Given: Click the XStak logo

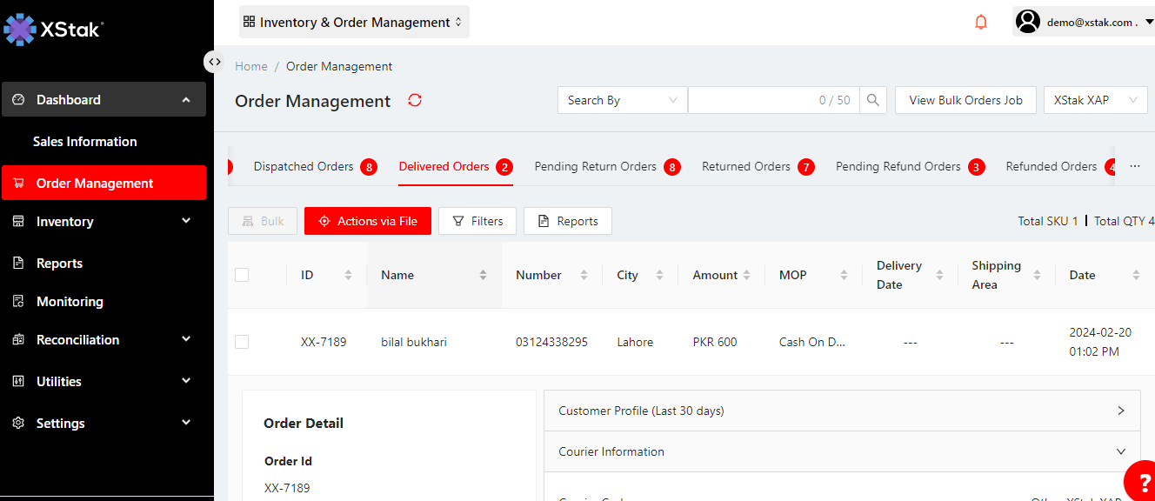Looking at the screenshot, I should click(54, 29).
